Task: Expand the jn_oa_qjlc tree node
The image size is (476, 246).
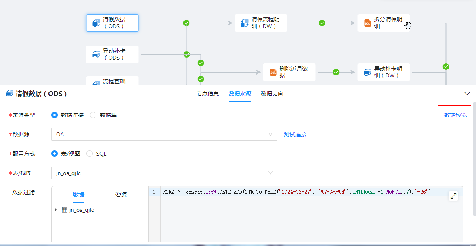Action: coord(56,210)
